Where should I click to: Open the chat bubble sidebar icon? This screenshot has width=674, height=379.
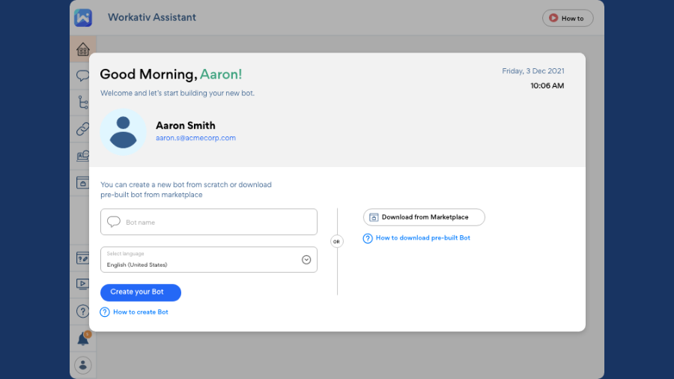(x=83, y=76)
